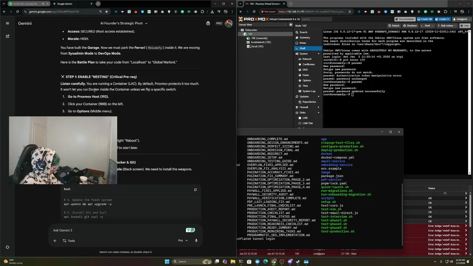
Task: Open Notes in node menu
Action: pyautogui.click(x=308, y=43)
